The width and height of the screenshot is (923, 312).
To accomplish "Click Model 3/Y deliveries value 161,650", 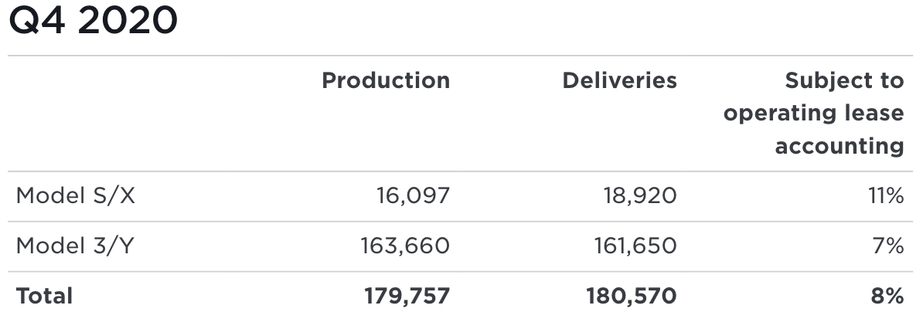I will pos(635,246).
